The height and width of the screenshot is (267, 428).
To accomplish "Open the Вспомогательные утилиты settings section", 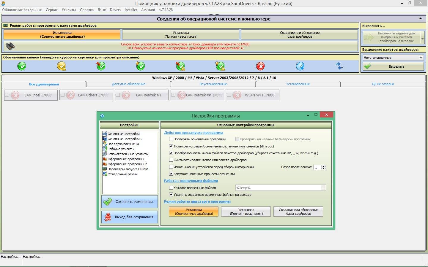I will 128,154.
